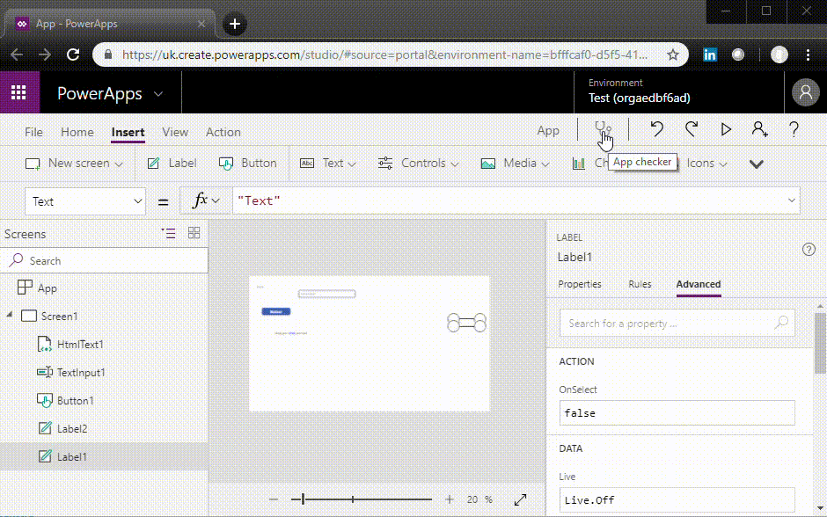Open the File menu
The width and height of the screenshot is (827, 517).
[x=33, y=132]
